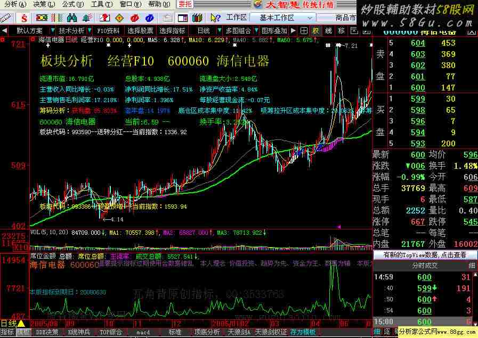478x338 pixels.
Task: Click the window layout toolbar icon
Action: pyautogui.click(x=183, y=18)
